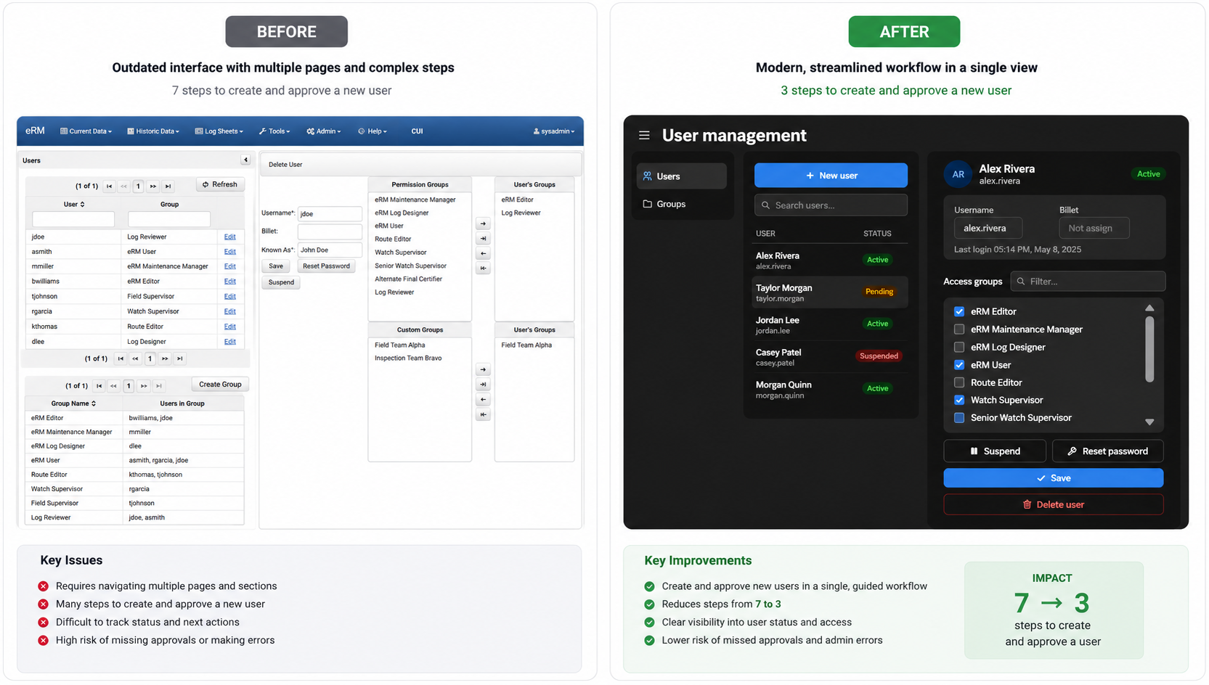Screen dimensions: 1209x685
Task: Go to next page in the top users pager
Action: [x=153, y=186]
